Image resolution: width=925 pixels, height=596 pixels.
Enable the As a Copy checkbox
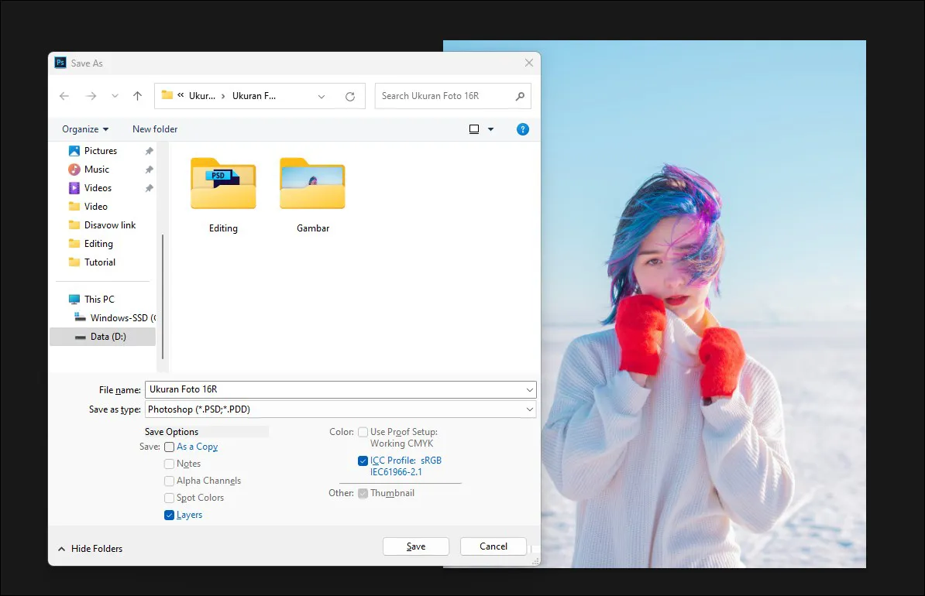[x=169, y=447]
